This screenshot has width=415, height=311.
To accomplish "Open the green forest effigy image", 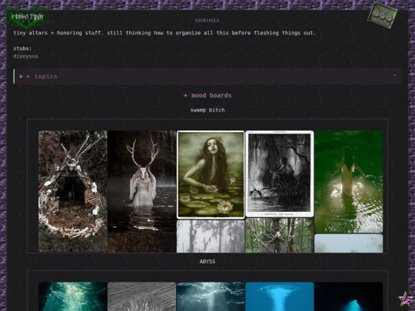I will click(280, 236).
